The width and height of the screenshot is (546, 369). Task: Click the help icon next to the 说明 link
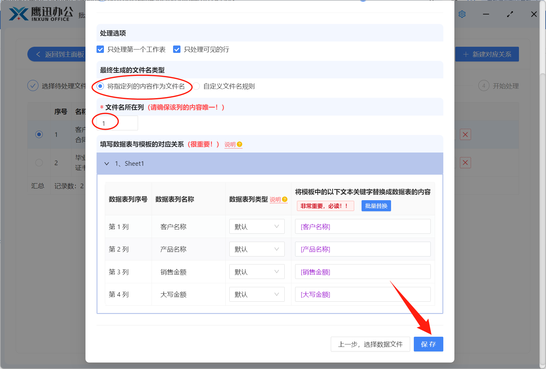(x=240, y=144)
